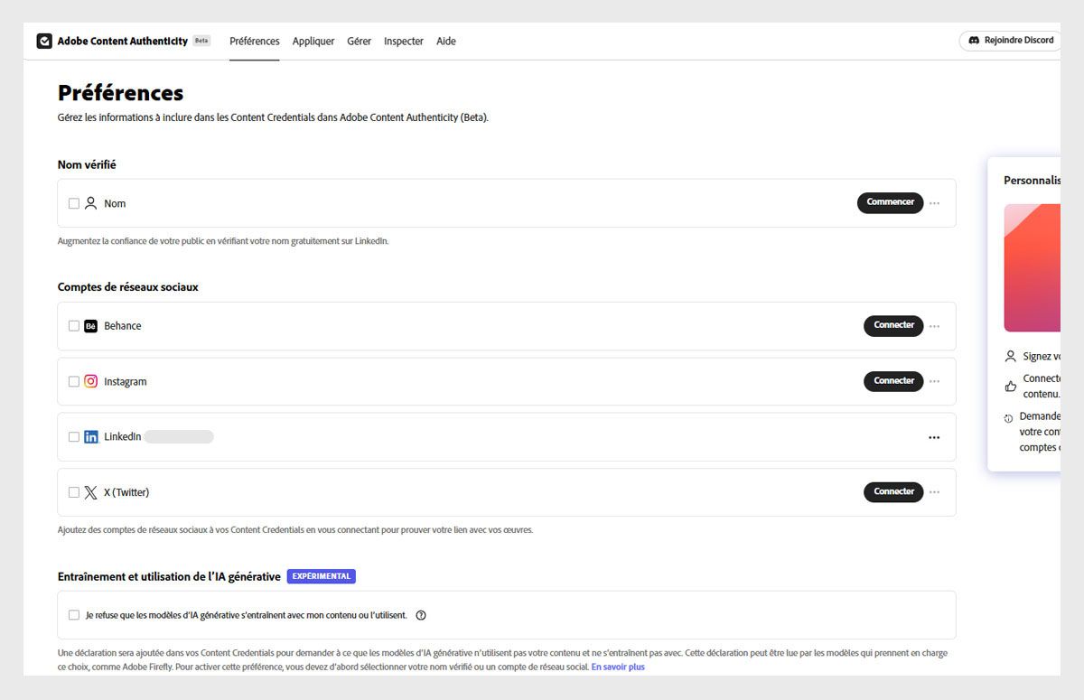
Task: Select the Behance icon
Action: click(x=91, y=325)
